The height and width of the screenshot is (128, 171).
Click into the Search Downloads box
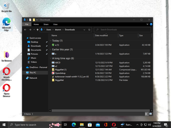[122, 30]
